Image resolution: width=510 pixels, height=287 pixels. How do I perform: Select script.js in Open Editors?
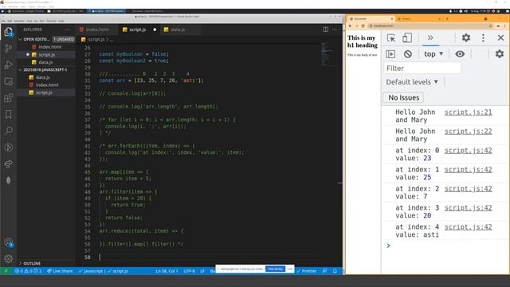tap(46, 54)
